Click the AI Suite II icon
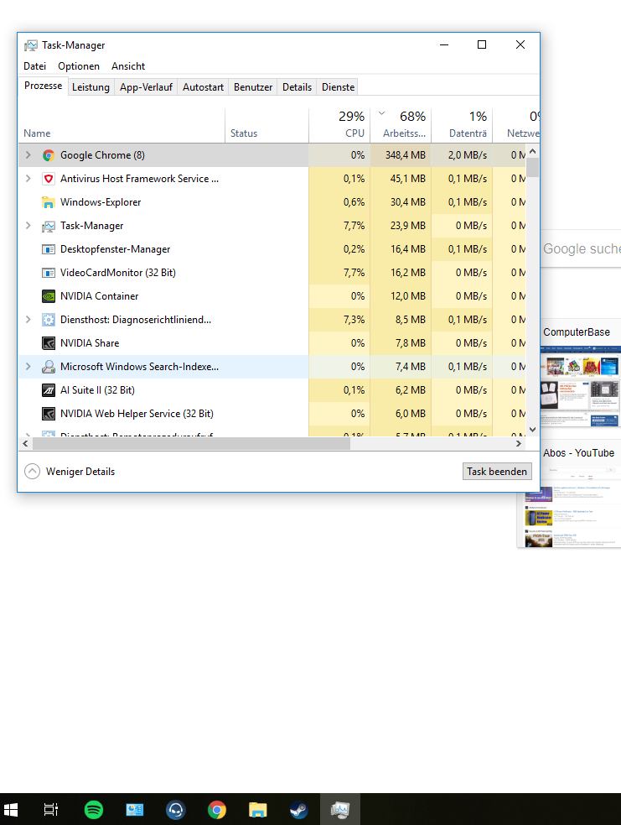The image size is (621, 825). tap(49, 390)
